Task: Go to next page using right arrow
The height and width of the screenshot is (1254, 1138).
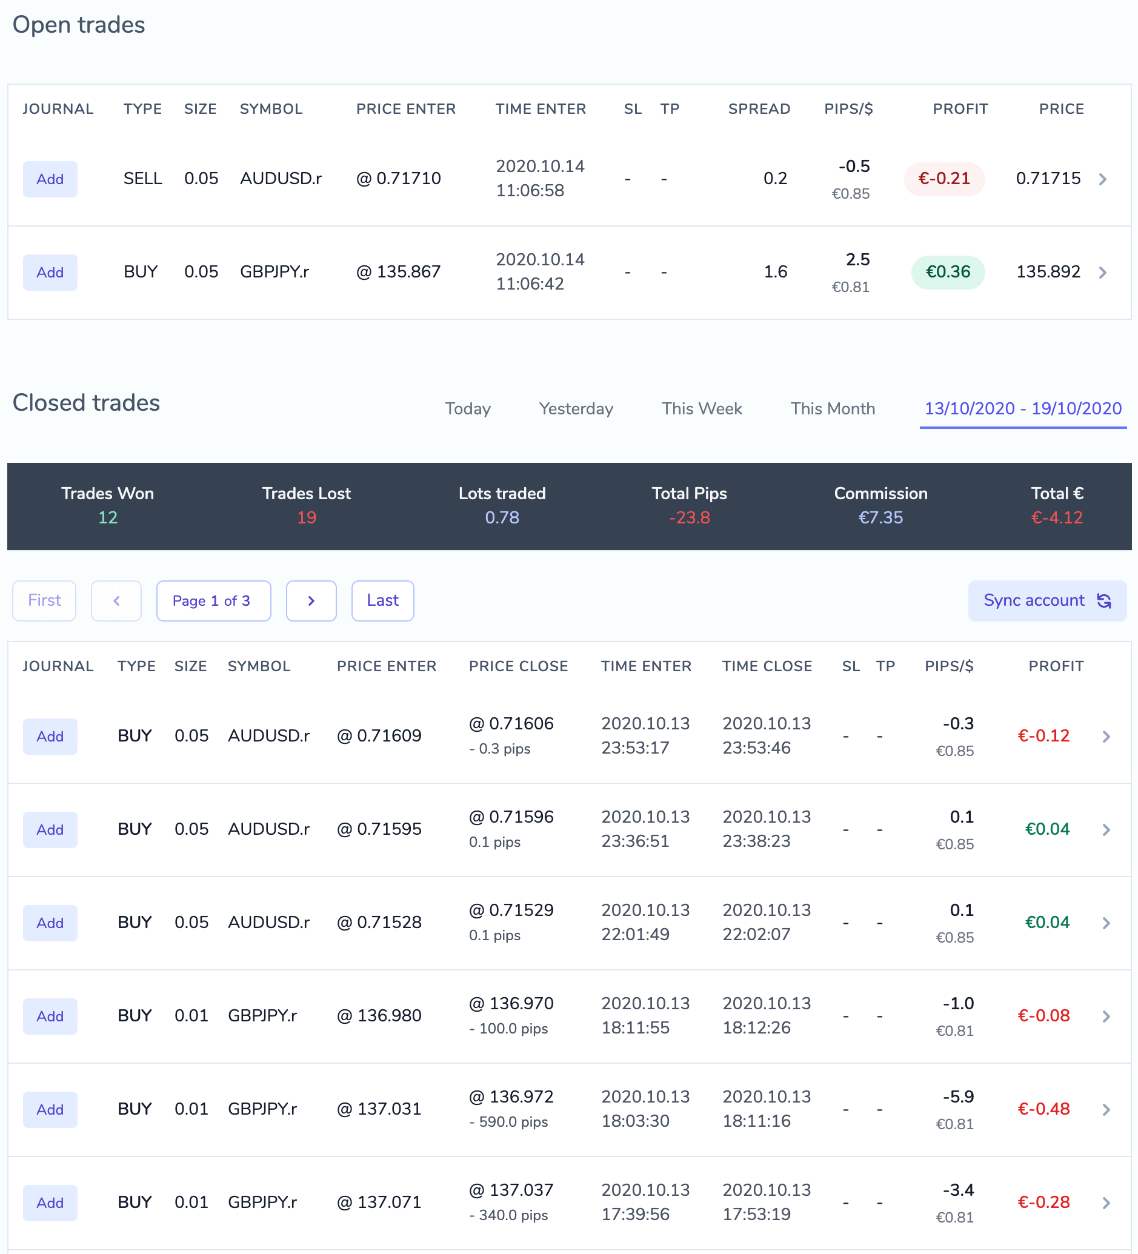Action: click(x=311, y=600)
